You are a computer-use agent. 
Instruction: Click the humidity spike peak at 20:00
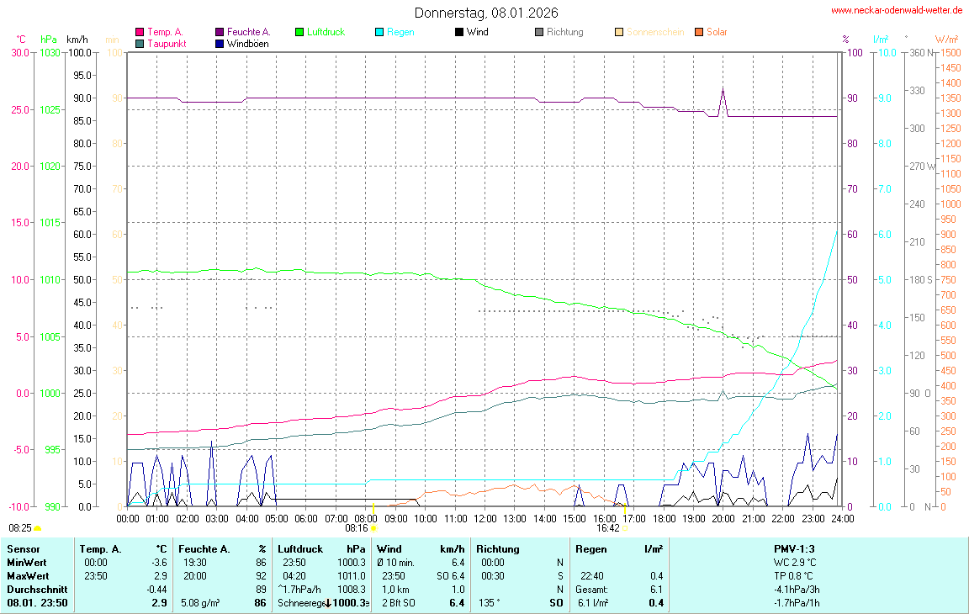(x=723, y=89)
